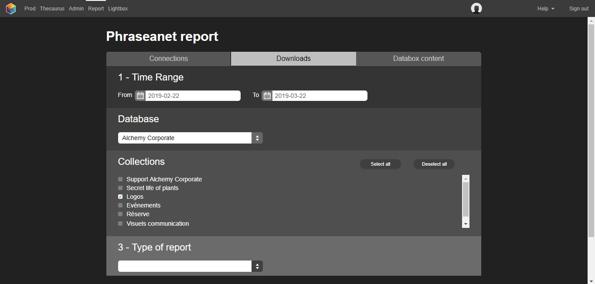Switch to the Connections tab

point(168,59)
